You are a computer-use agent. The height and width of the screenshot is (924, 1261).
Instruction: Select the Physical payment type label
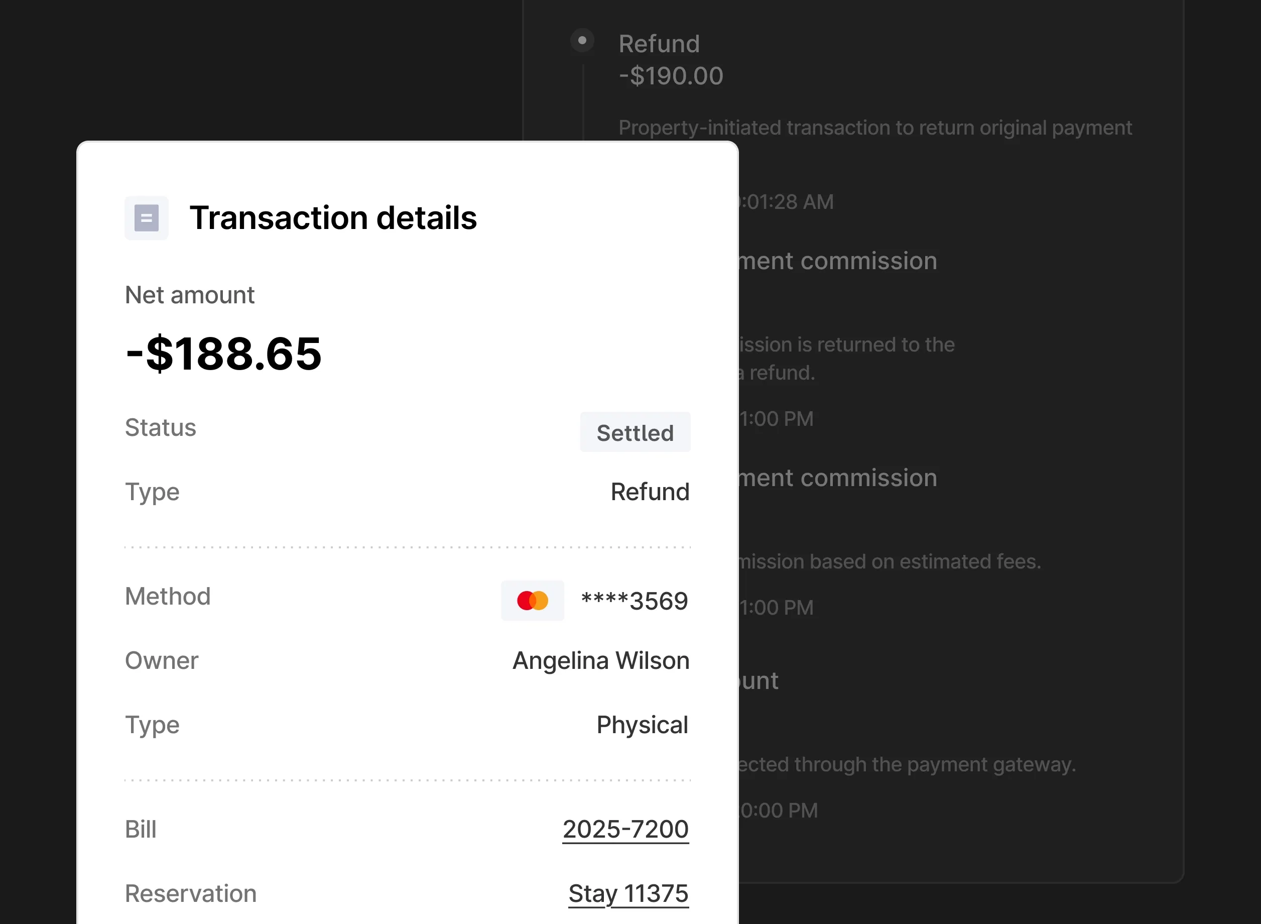[x=642, y=725]
